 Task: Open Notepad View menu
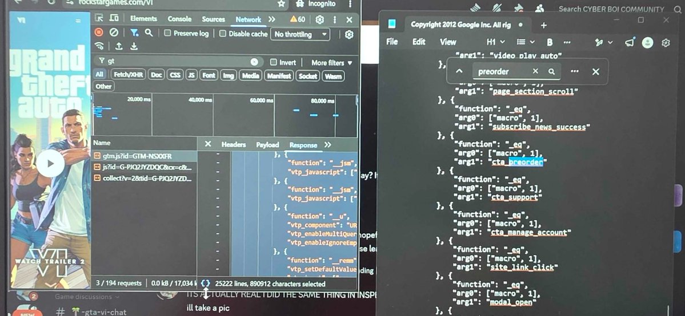[x=448, y=42]
